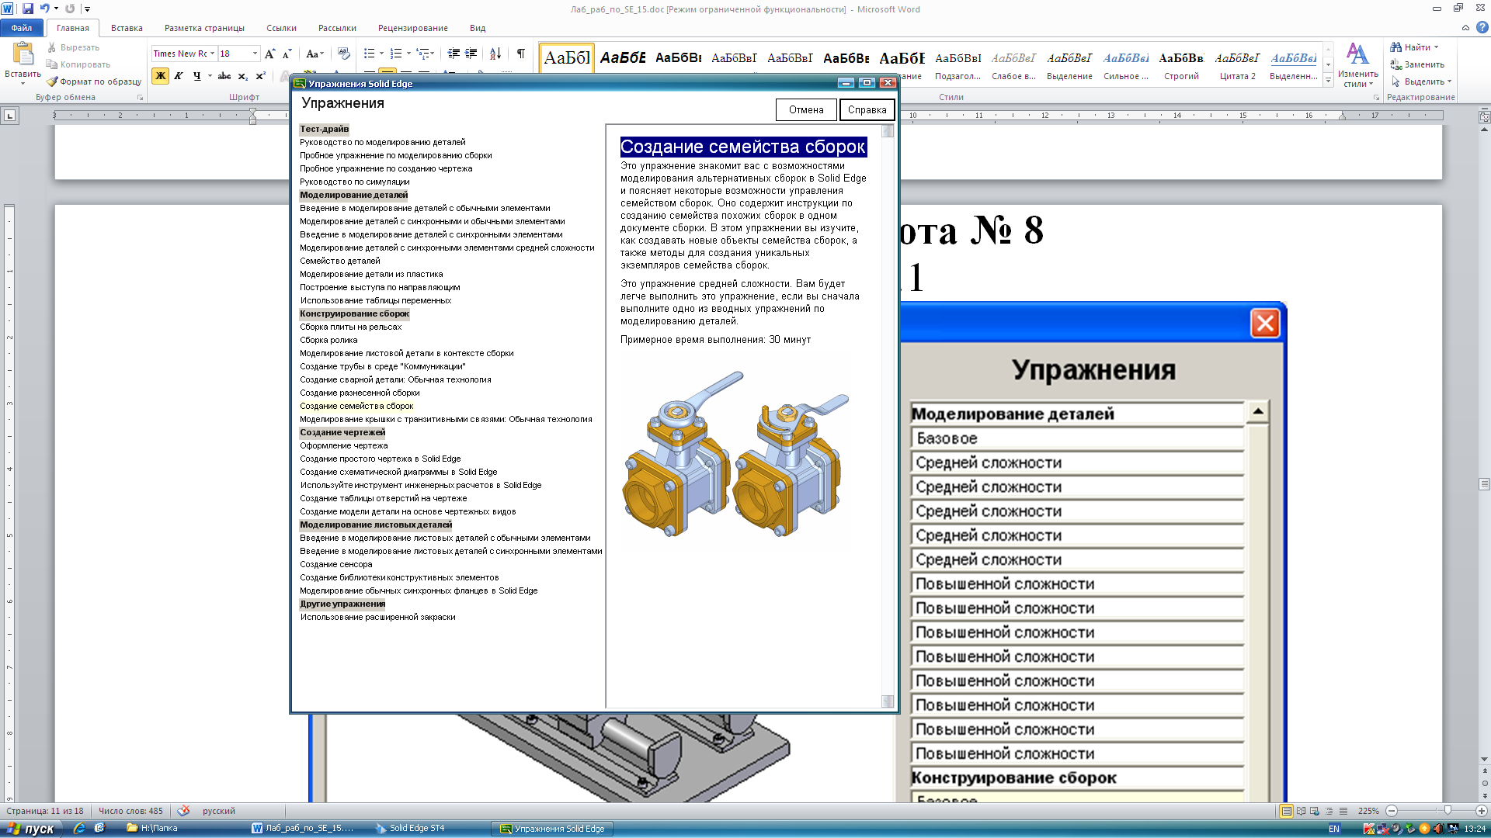Open the underline style dropdown arrow
This screenshot has width=1491, height=838.
[210, 76]
